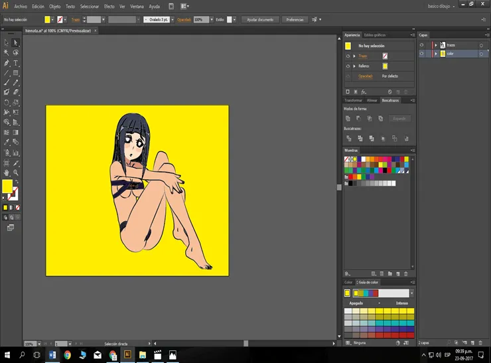This screenshot has width=491, height=363.
Task: Switch to the Estilos gráficos tab
Action: point(375,35)
